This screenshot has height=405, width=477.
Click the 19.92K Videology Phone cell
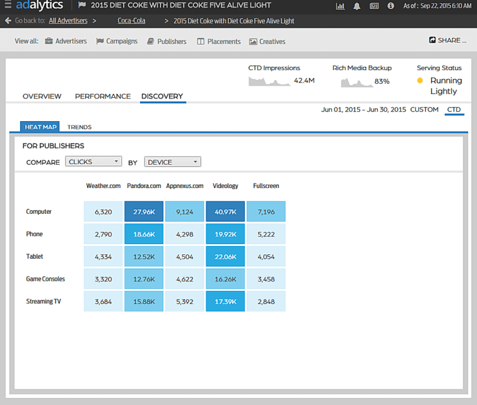click(x=226, y=234)
